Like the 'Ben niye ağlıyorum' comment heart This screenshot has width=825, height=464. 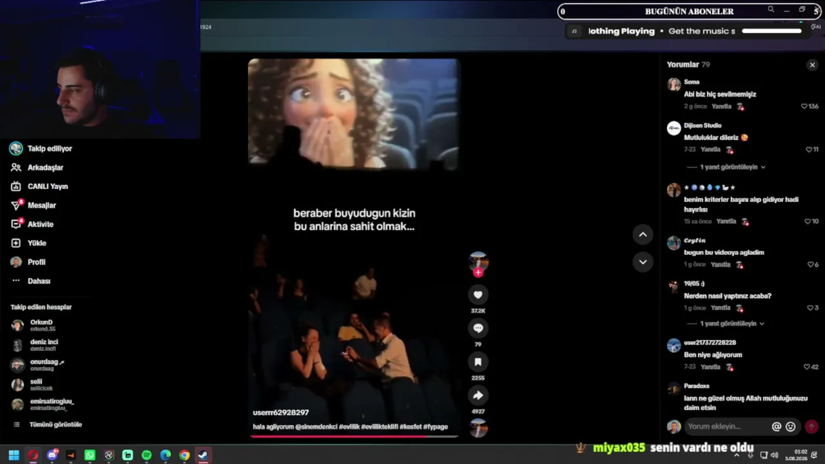(x=806, y=367)
